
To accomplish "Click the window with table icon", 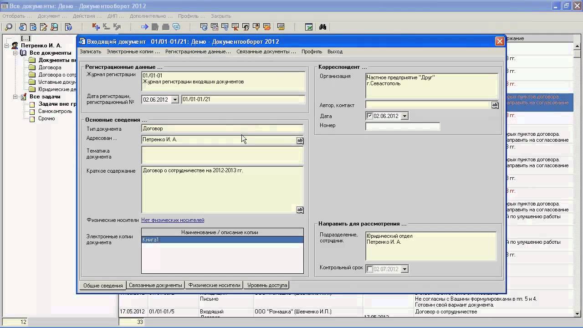I will pyautogui.click(x=214, y=27).
